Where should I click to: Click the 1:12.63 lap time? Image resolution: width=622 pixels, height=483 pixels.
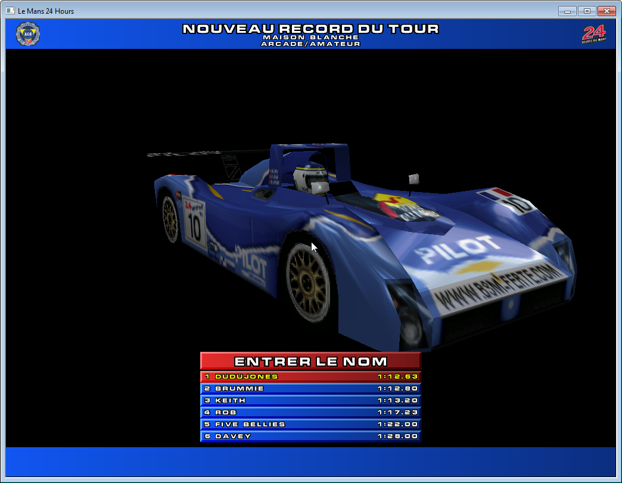point(397,377)
